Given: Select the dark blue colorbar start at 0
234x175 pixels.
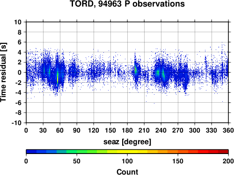Looking at the screenshot, I should tap(31, 152).
